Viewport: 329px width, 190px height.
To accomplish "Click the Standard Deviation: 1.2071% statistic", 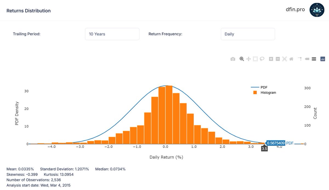I will point(65,169).
